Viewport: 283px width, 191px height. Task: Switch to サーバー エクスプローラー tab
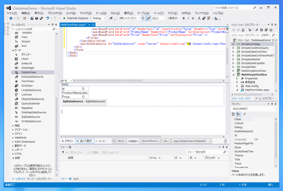click(40, 179)
